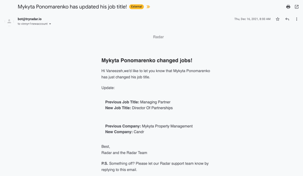Click the email subject line
Screen dimensions: 303x176
(72, 7)
